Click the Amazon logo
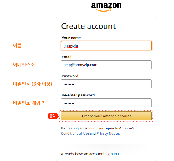Image resolution: width=174 pixels, height=161 pixels. pos(106,7)
